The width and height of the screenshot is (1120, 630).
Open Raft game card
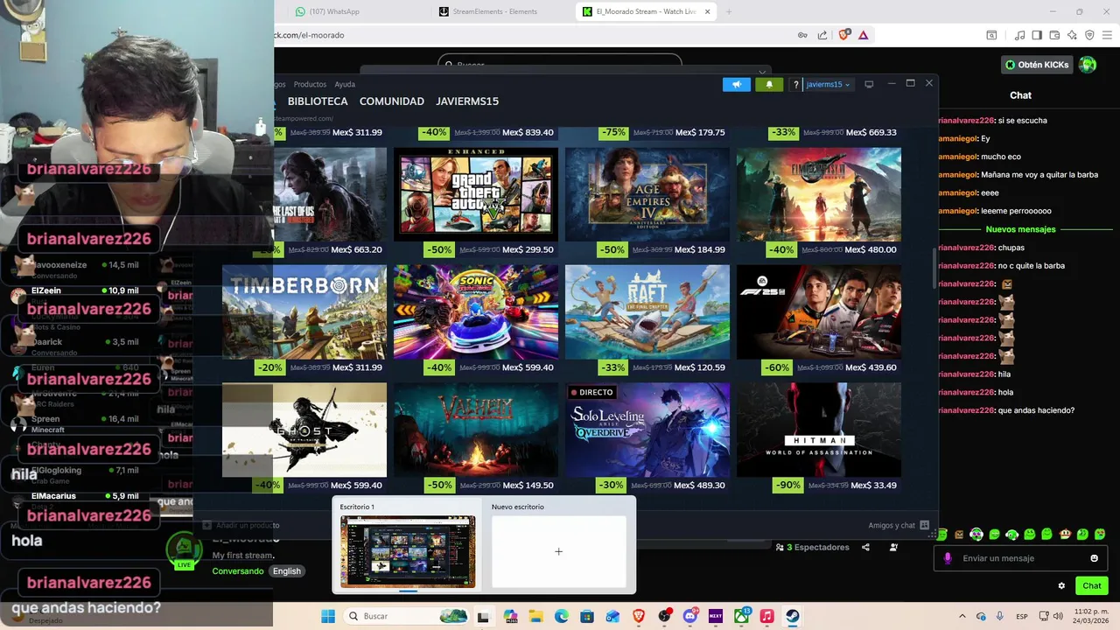pyautogui.click(x=647, y=311)
